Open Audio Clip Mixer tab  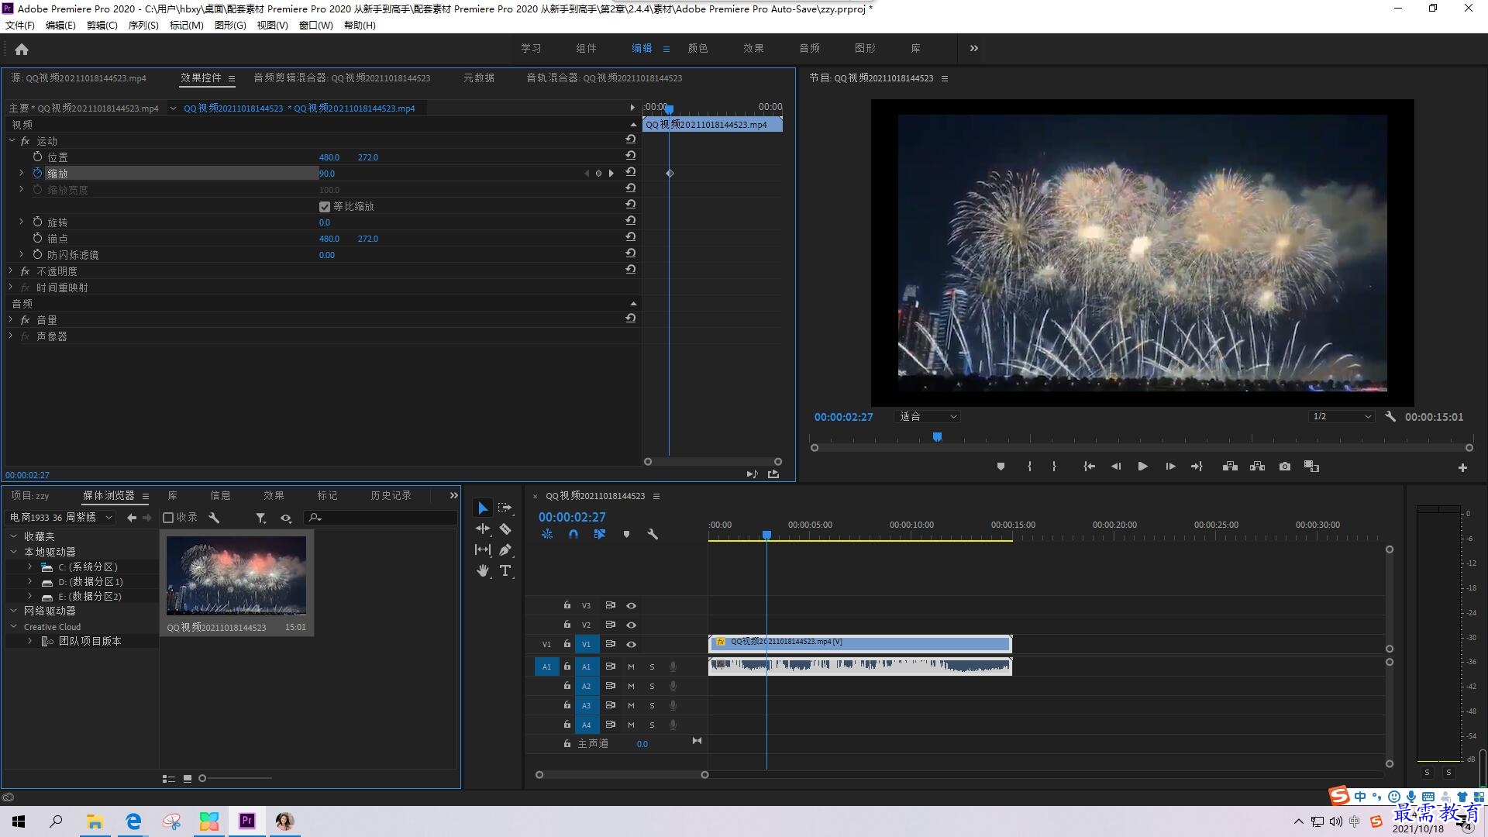[342, 77]
